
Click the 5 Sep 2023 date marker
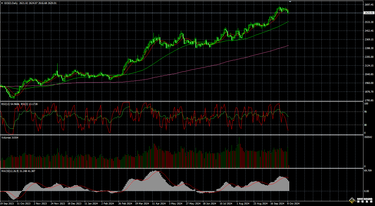tap(7, 204)
